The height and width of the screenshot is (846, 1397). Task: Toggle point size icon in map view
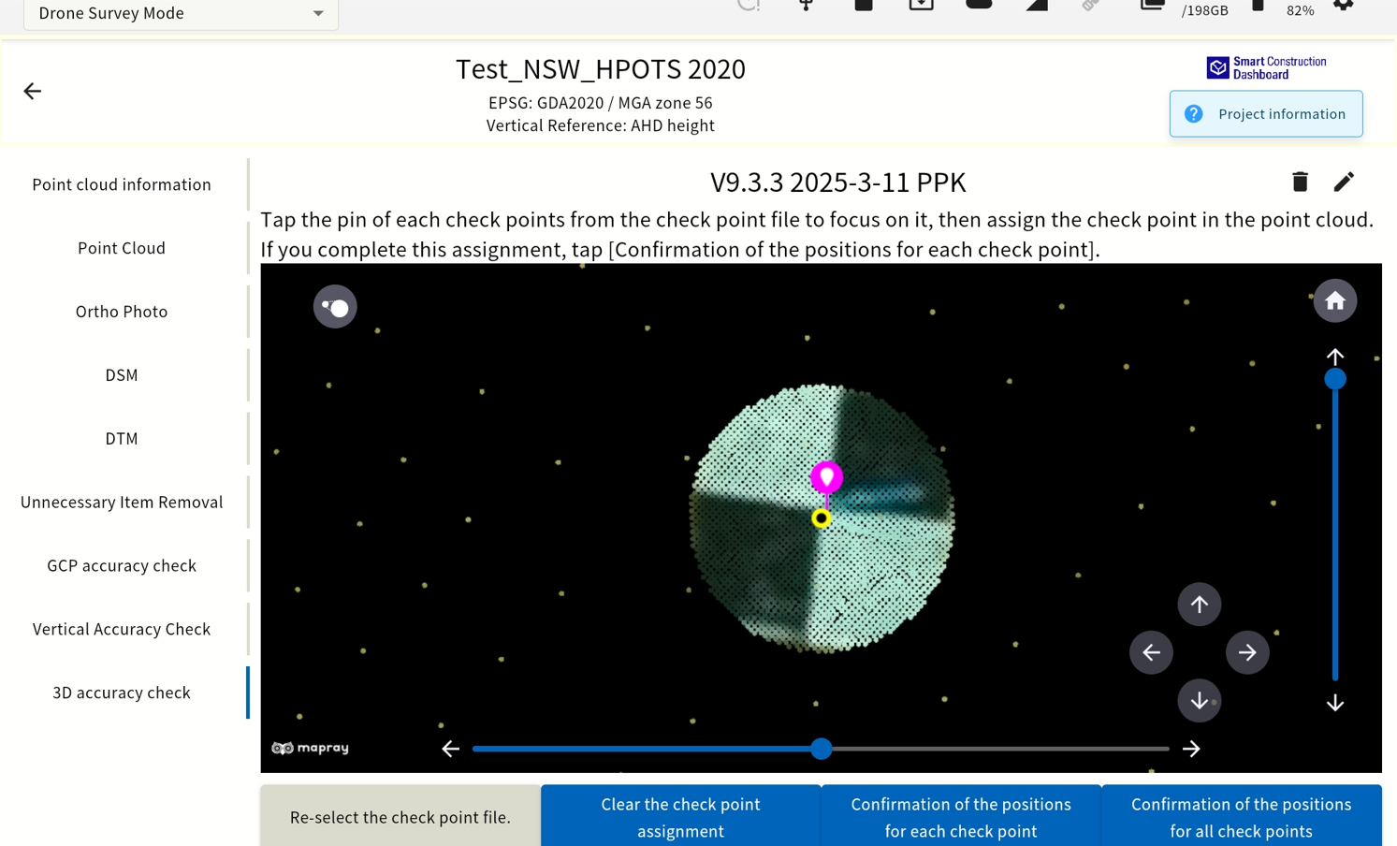coord(335,306)
